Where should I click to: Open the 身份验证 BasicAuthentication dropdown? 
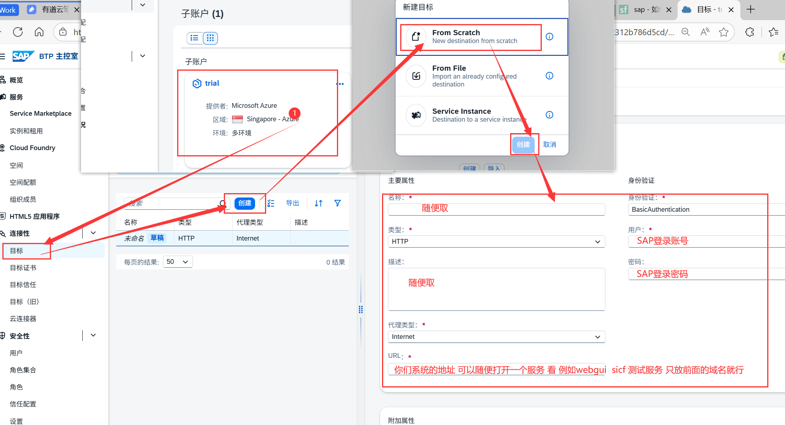tap(706, 209)
